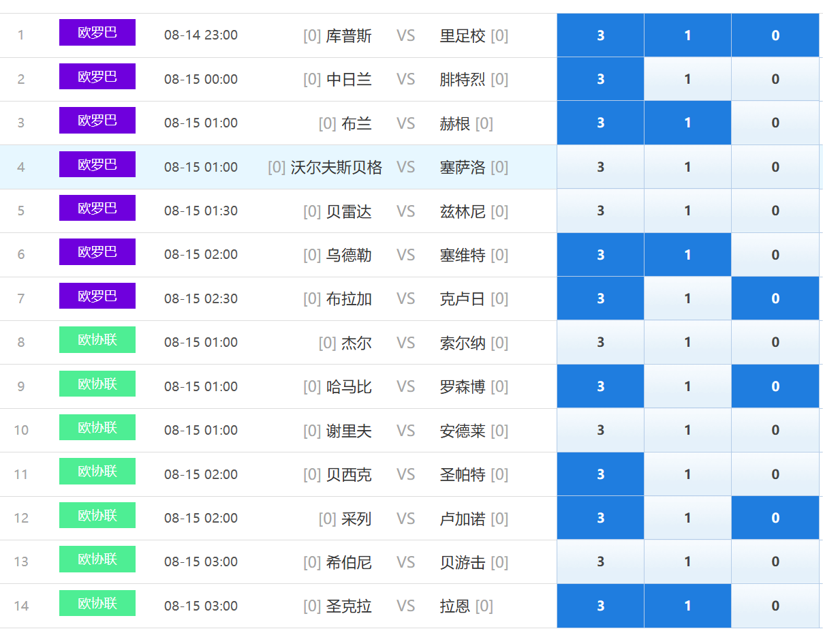The image size is (823, 631).
Task: Deselect 3 for 贝西克 vs 圣帕特
Action: click(x=600, y=474)
